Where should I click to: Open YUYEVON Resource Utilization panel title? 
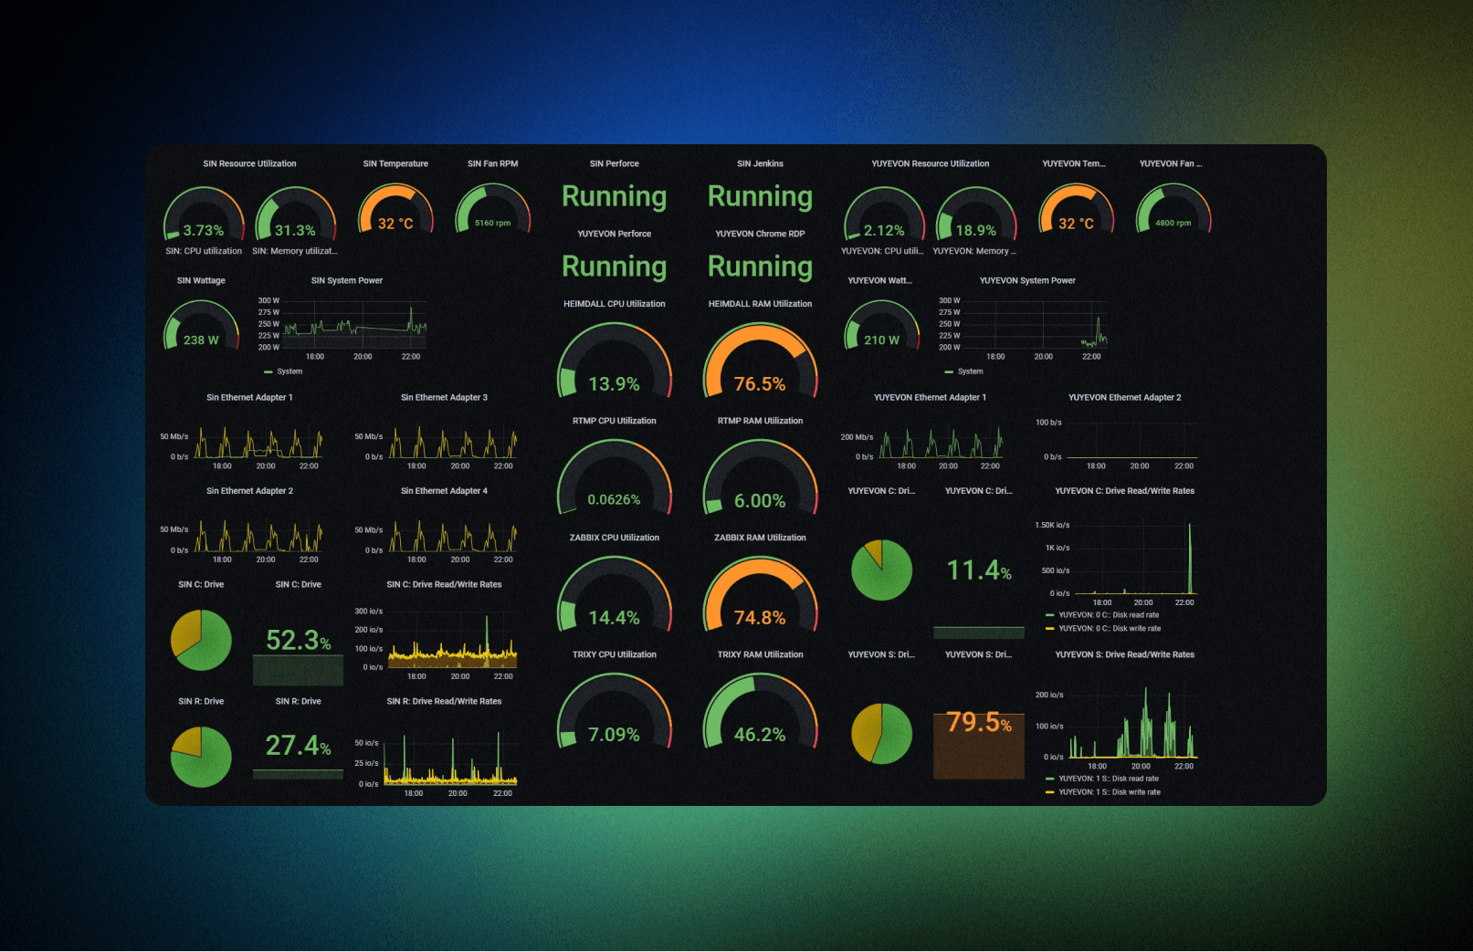click(x=931, y=164)
